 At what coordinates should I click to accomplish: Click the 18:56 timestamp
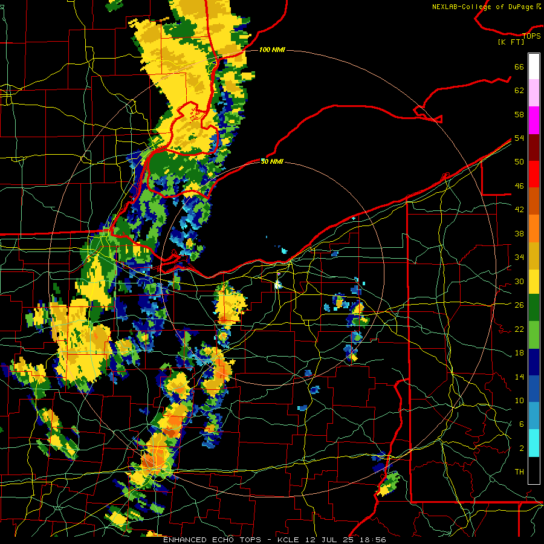pos(373,540)
